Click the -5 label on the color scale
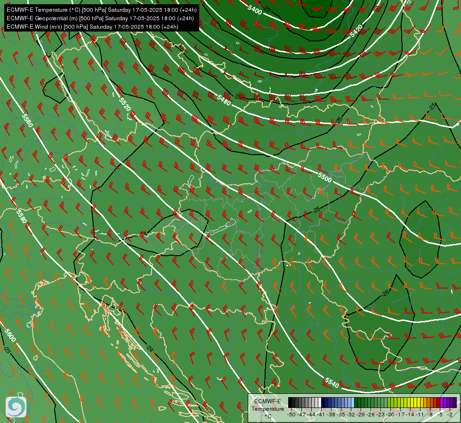 (439, 415)
